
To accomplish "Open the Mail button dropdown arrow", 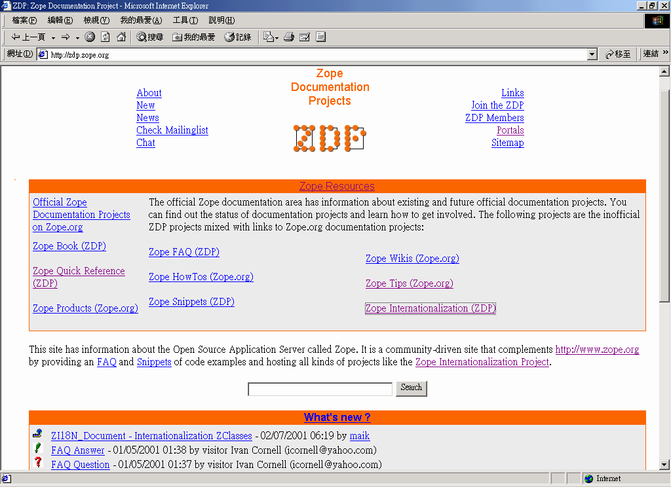I will (277, 38).
